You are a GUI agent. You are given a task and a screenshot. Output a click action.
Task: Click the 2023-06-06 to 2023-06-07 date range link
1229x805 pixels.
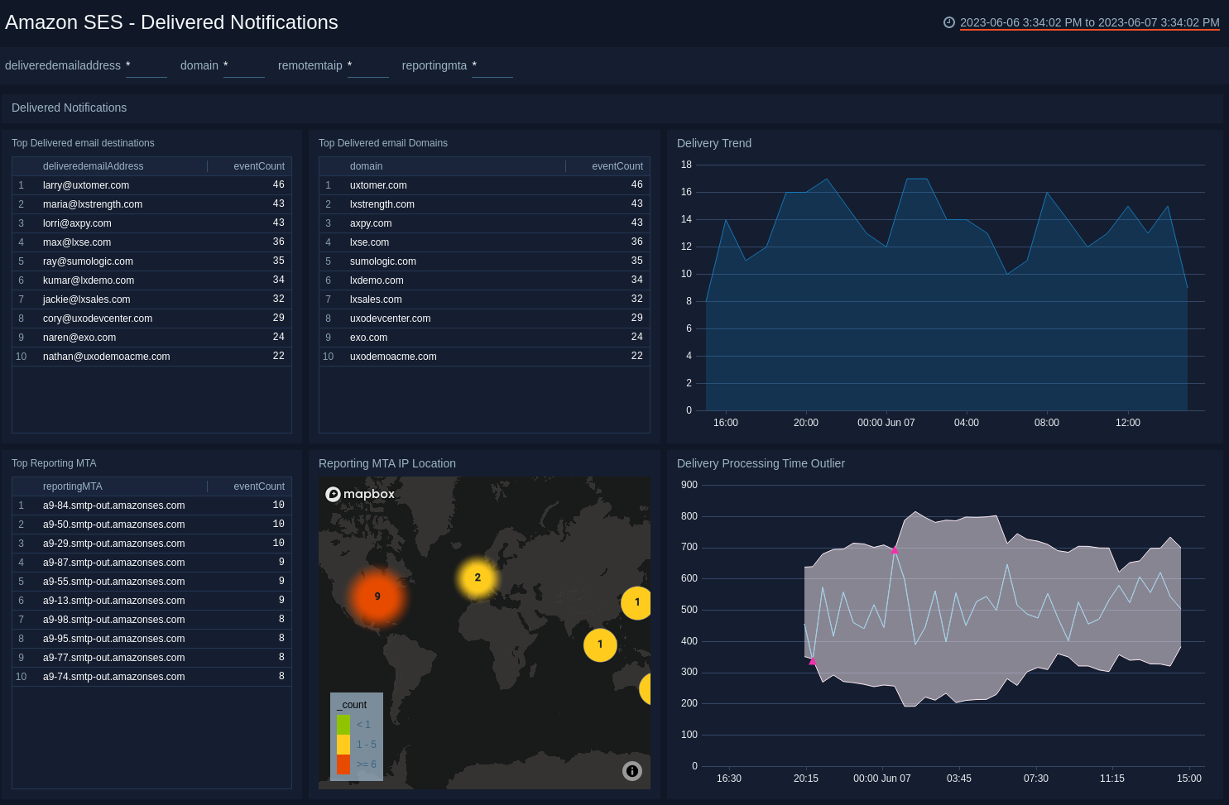(x=1090, y=22)
